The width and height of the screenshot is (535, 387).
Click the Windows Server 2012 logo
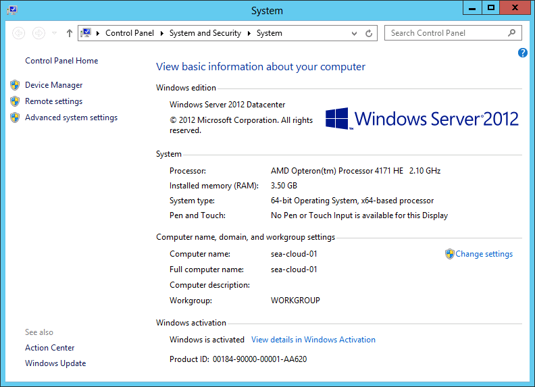422,119
